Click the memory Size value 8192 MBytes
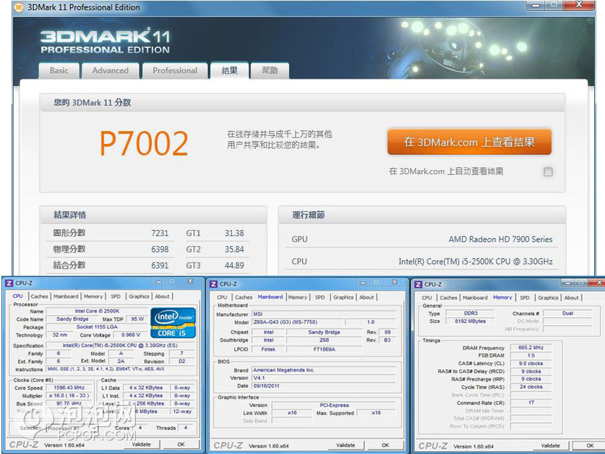This screenshot has height=454, width=605. point(470,321)
